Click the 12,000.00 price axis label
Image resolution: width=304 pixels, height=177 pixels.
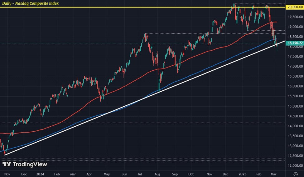click(x=295, y=166)
